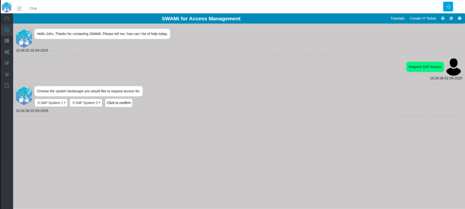Open the help question mark icon

pos(459,19)
